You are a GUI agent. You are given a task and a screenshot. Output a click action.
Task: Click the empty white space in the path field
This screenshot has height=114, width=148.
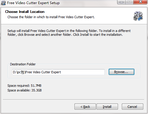point(83,72)
